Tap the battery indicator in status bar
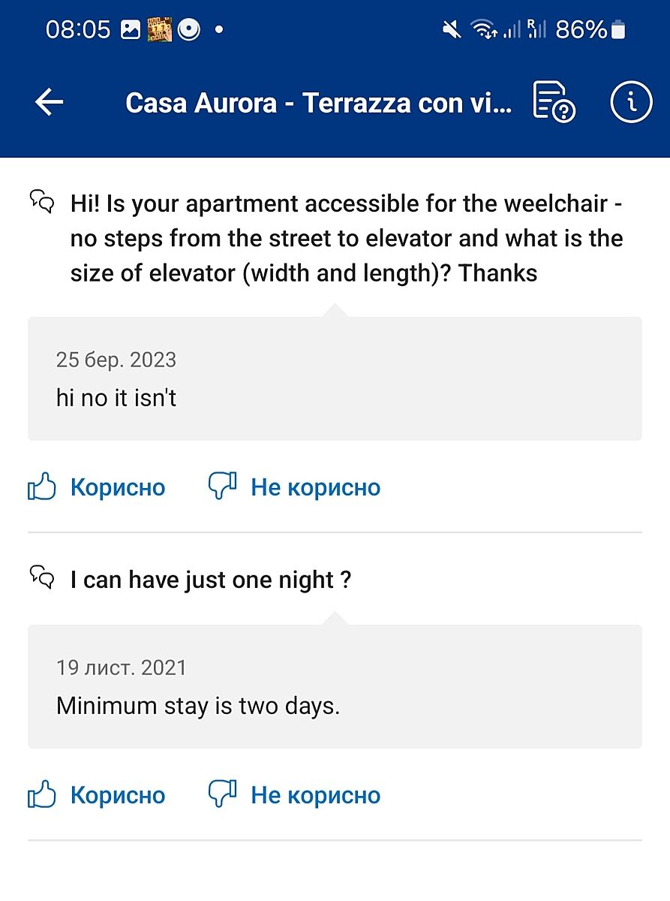The height and width of the screenshot is (901, 670). tap(617, 30)
